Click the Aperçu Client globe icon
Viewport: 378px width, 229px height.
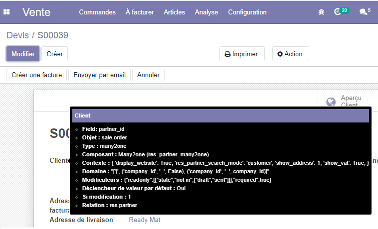331,102
